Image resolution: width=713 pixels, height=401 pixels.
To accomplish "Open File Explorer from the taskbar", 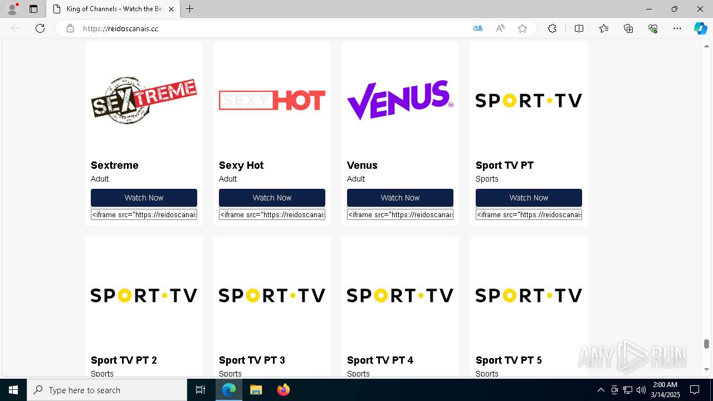I will 256,390.
